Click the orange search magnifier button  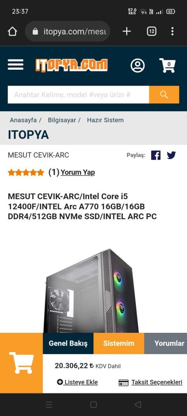click(164, 95)
